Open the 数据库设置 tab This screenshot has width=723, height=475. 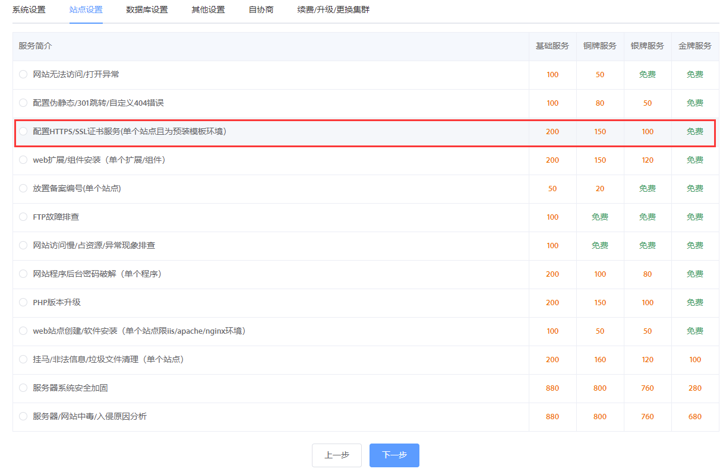(x=147, y=9)
